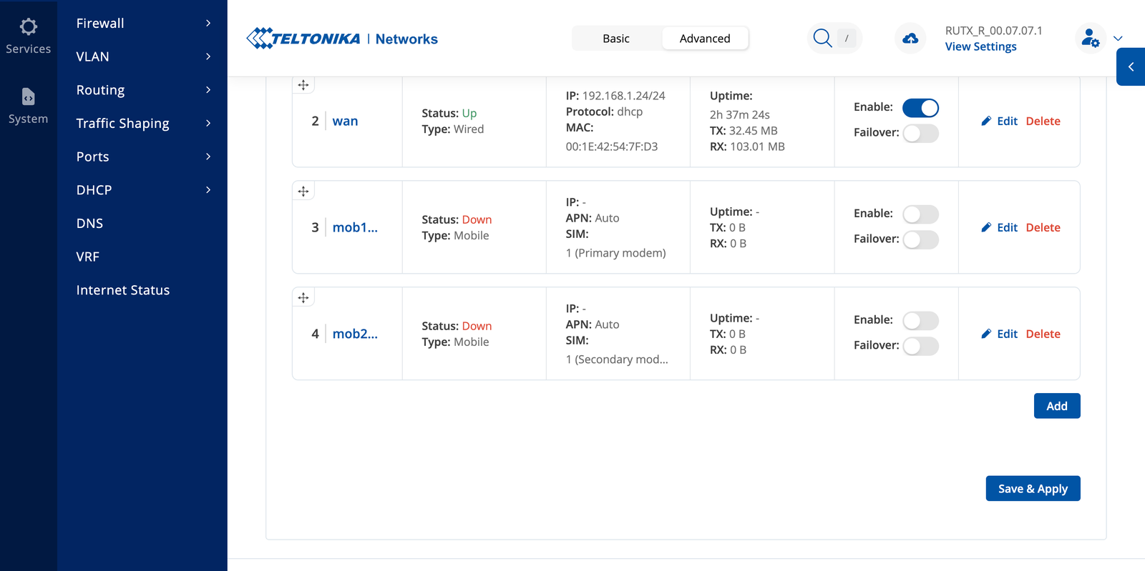Expand the blue side panel arrow tab
This screenshot has width=1145, height=571.
tap(1131, 67)
